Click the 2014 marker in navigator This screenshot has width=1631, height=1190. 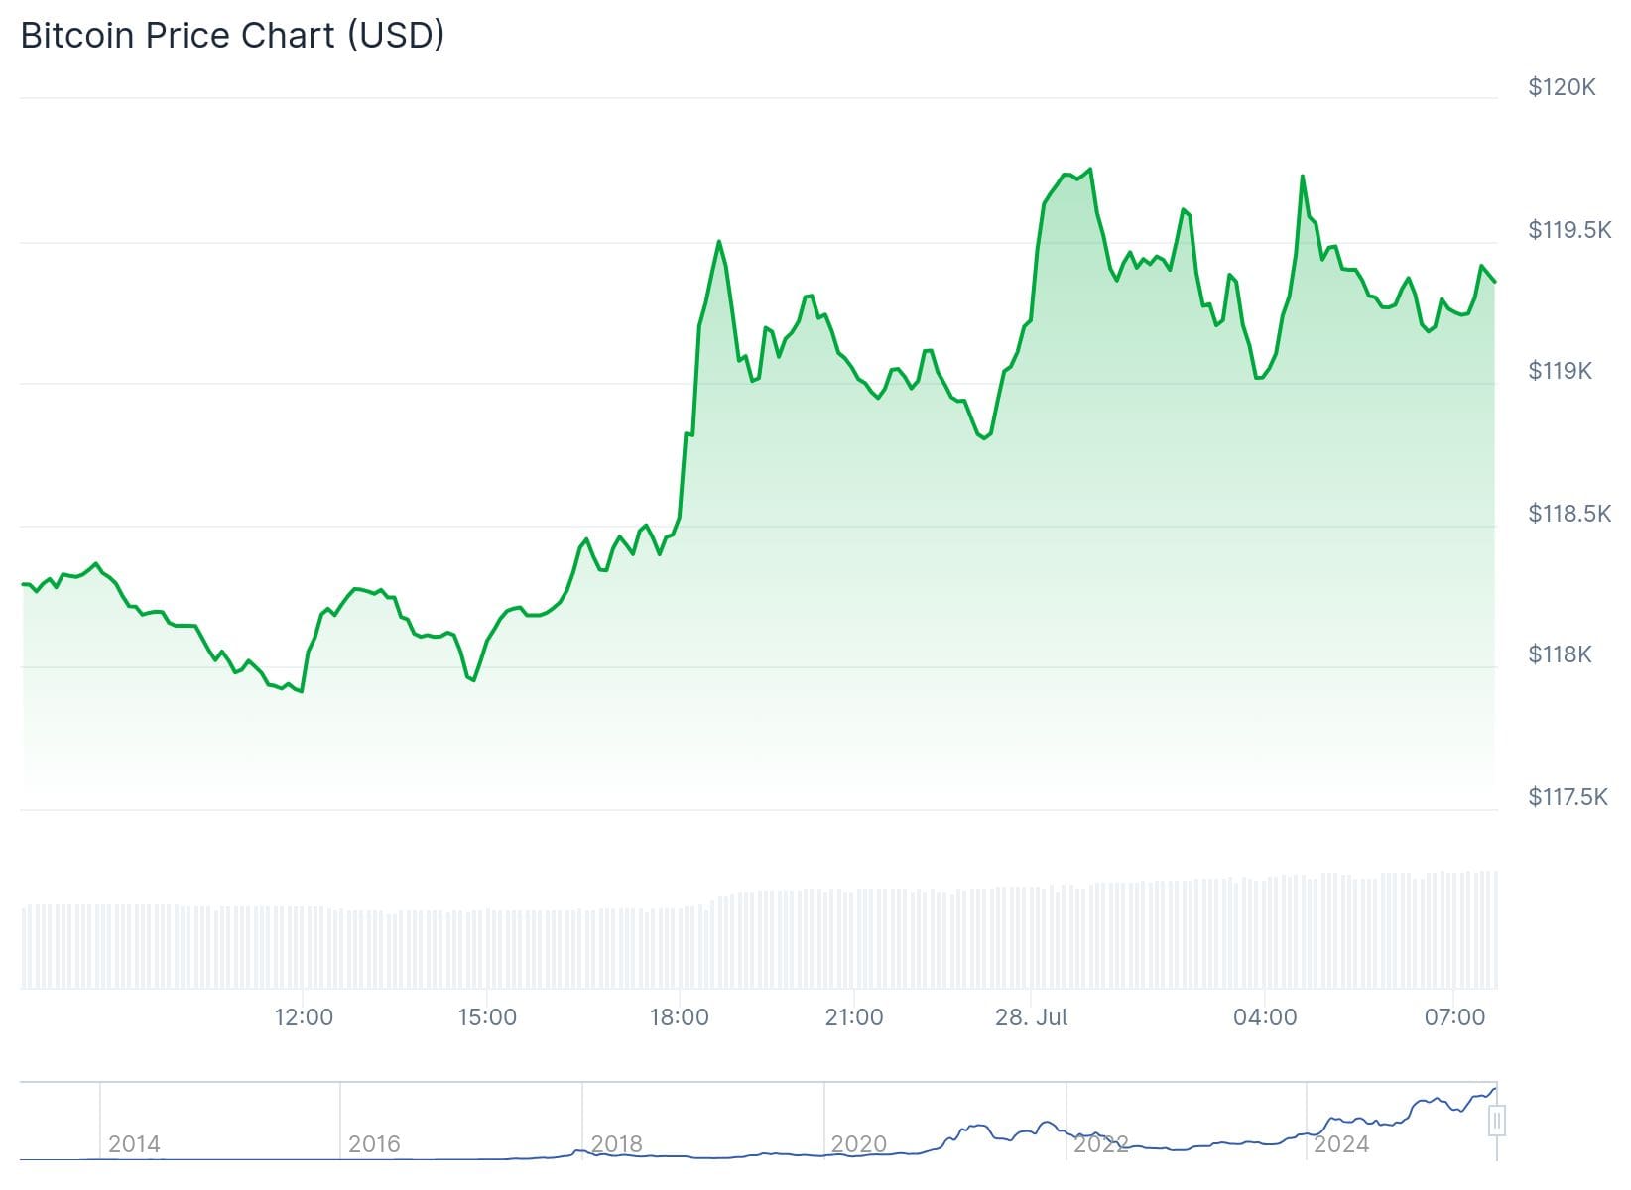click(134, 1144)
